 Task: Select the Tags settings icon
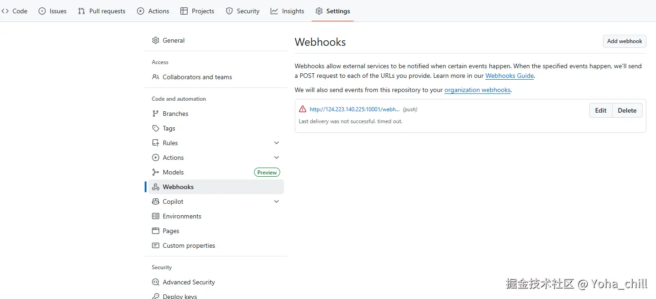[x=156, y=128]
